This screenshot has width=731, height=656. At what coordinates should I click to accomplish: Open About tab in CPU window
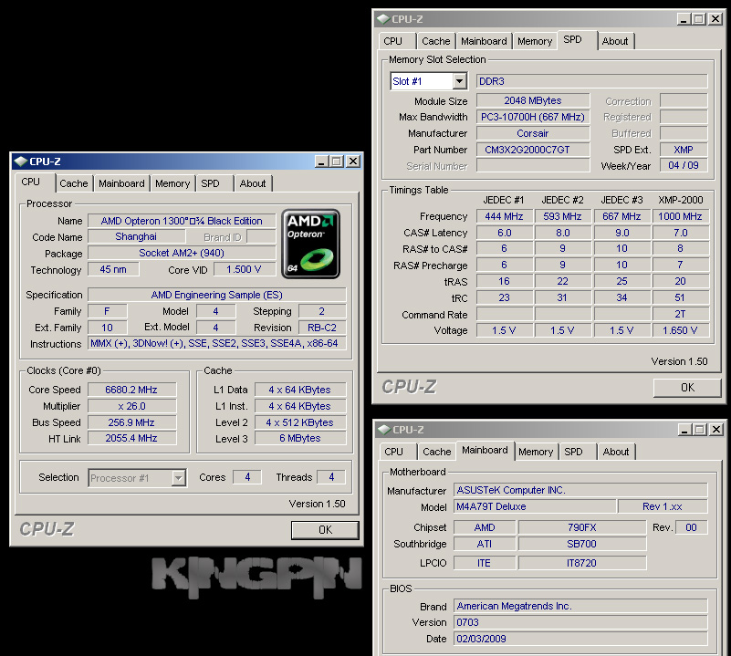253,183
